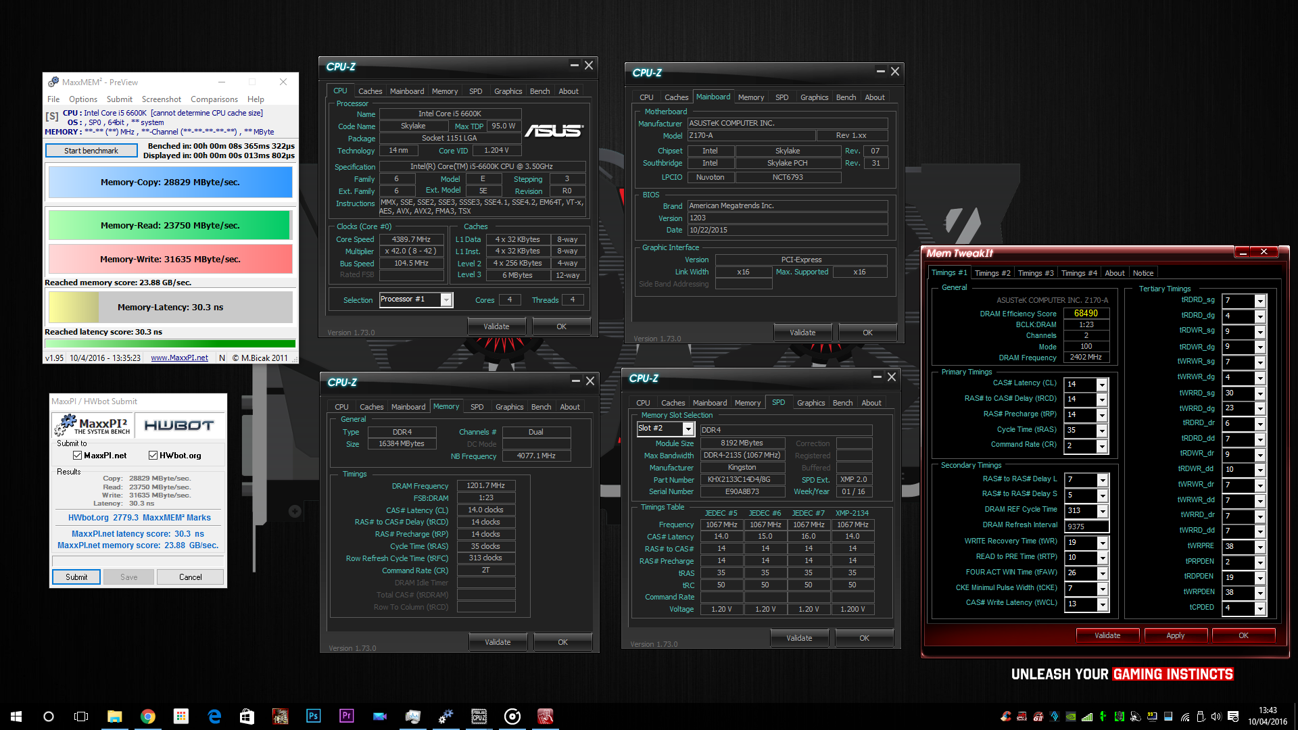This screenshot has height=730, width=1298.
Task: Launch Google Chrome from the taskbar
Action: click(x=147, y=716)
